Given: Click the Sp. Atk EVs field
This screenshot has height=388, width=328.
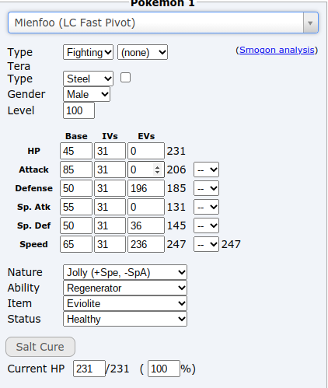Looking at the screenshot, I should tap(146, 207).
